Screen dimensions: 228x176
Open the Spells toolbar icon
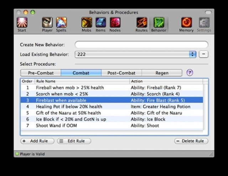click(61, 23)
